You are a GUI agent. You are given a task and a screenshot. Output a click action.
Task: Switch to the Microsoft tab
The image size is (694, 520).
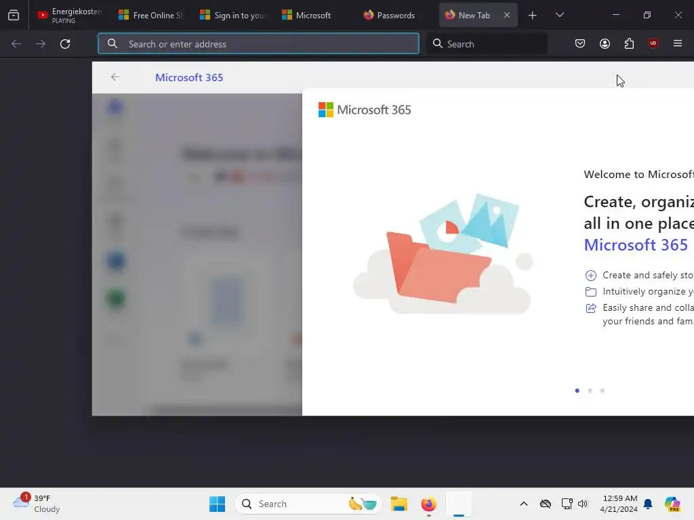point(314,15)
